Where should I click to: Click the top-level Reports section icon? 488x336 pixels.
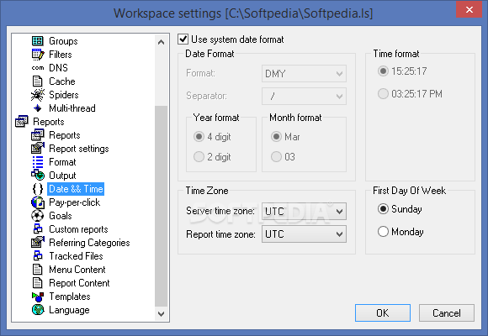coord(22,122)
